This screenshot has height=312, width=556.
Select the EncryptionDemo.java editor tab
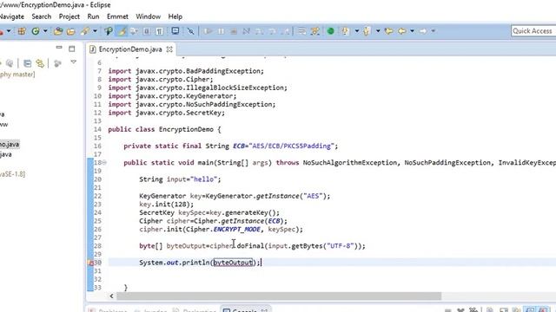[x=130, y=49]
